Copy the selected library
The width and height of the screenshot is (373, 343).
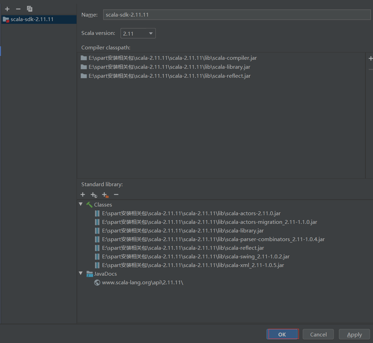(30, 9)
